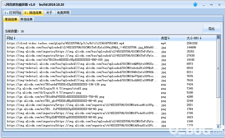The height and width of the screenshot is (138, 225).
Task: Select the 其他结果 sub-tab
Action: point(26,19)
